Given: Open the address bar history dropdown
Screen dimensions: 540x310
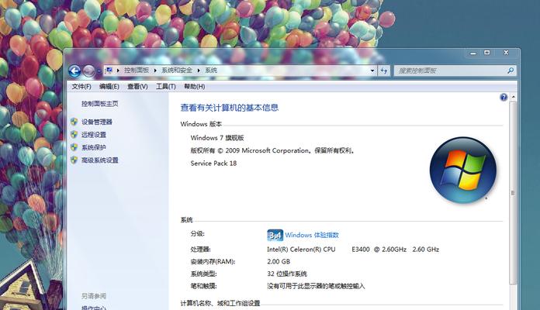Looking at the screenshot, I should coord(372,71).
